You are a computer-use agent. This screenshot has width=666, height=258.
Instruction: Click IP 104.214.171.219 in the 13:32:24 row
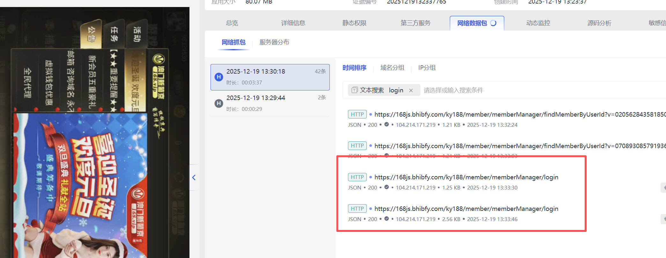pos(416,125)
